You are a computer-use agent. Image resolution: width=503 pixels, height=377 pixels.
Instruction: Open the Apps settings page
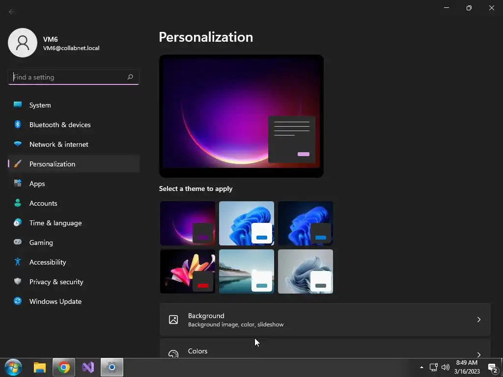point(74,184)
